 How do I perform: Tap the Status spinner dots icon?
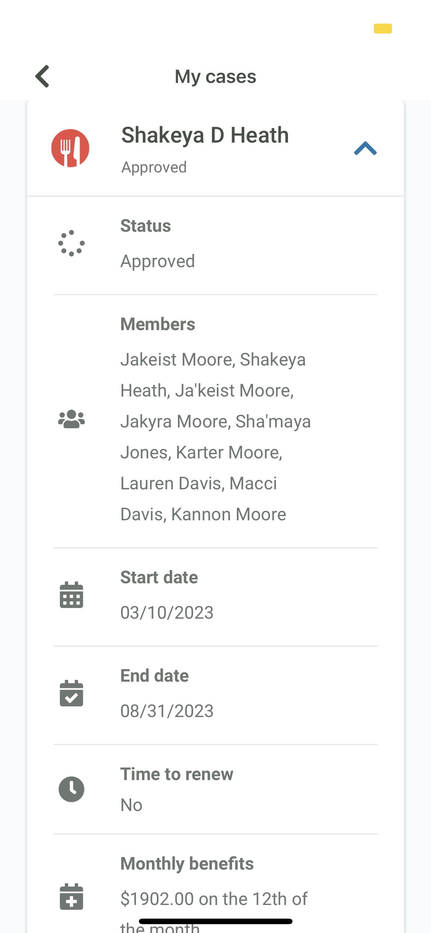pyautogui.click(x=71, y=243)
